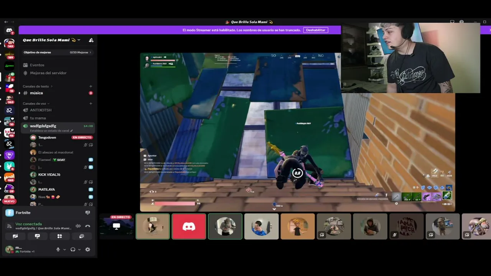Open the música text channel
The width and height of the screenshot is (491, 276).
(57, 93)
